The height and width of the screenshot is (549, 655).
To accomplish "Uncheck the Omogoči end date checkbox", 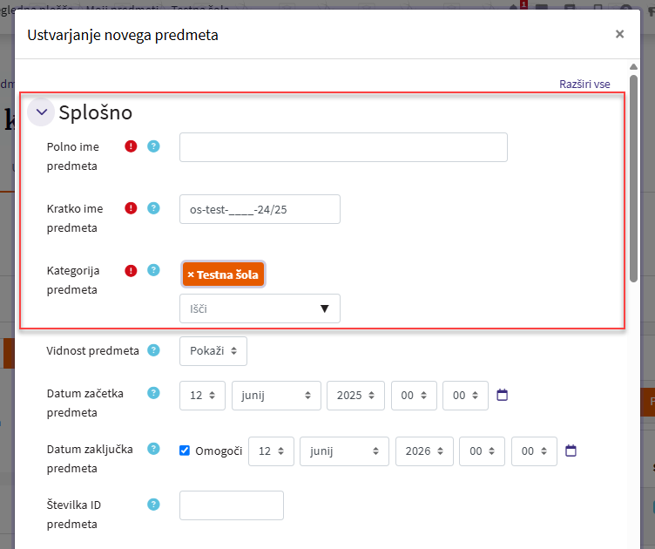I will (185, 451).
